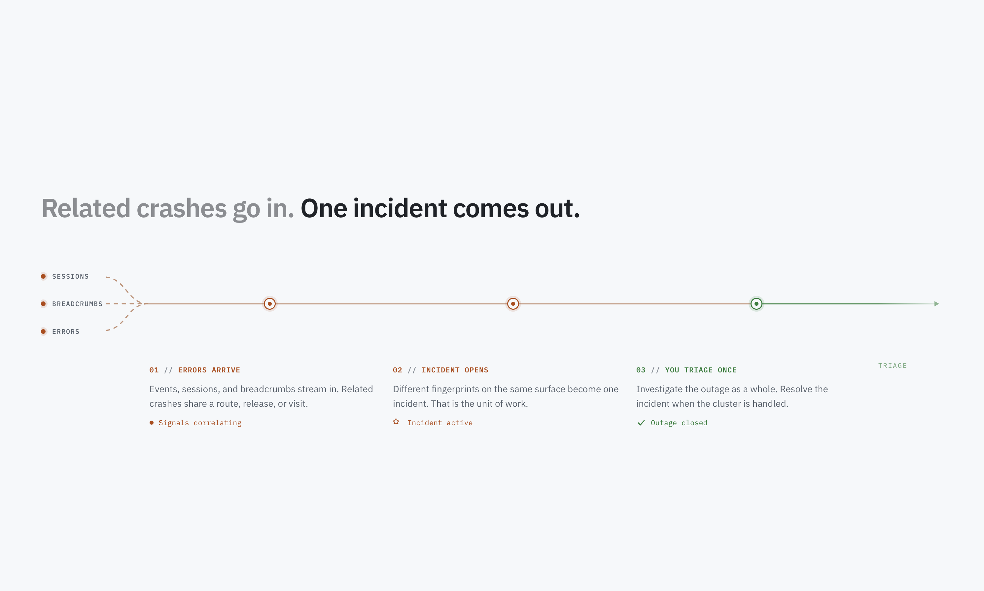
Task: Click the dot beside Signals correlating
Action: coord(151,423)
